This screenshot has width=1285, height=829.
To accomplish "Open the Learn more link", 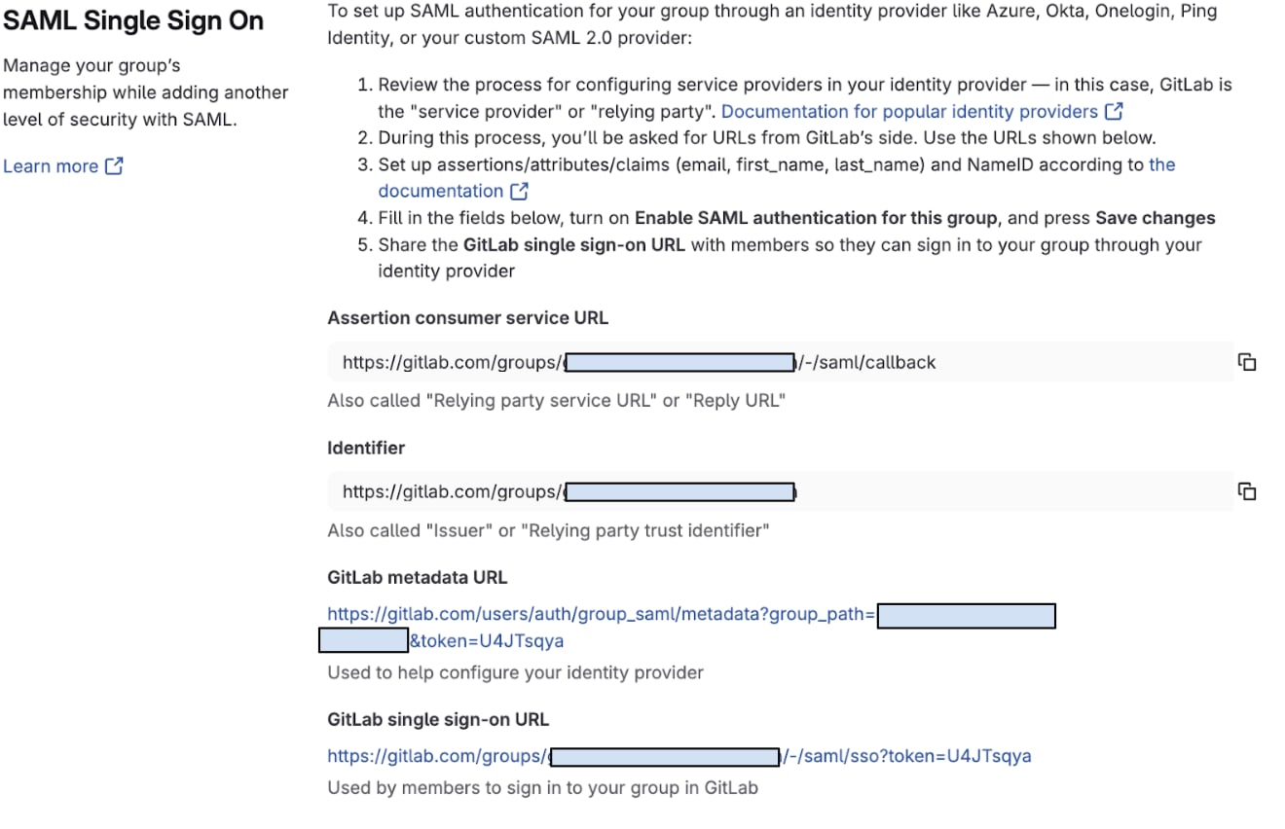I will 50,165.
